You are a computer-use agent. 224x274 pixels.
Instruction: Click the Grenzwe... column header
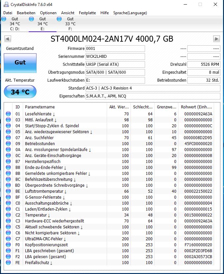point(167,107)
